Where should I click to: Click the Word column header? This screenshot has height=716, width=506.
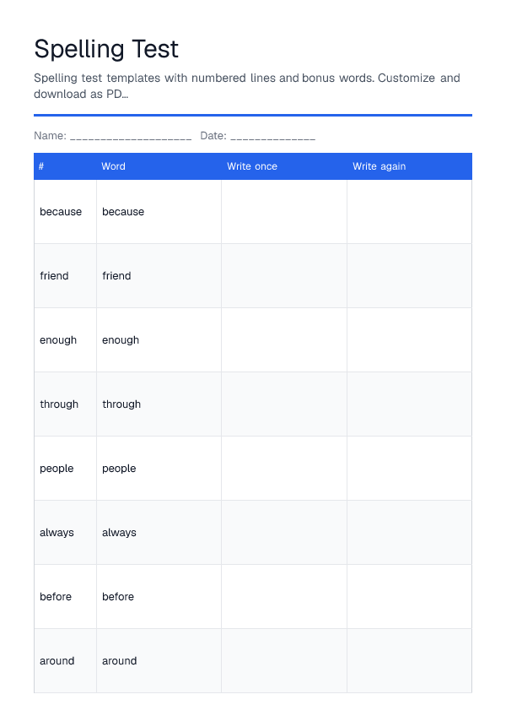(x=113, y=166)
